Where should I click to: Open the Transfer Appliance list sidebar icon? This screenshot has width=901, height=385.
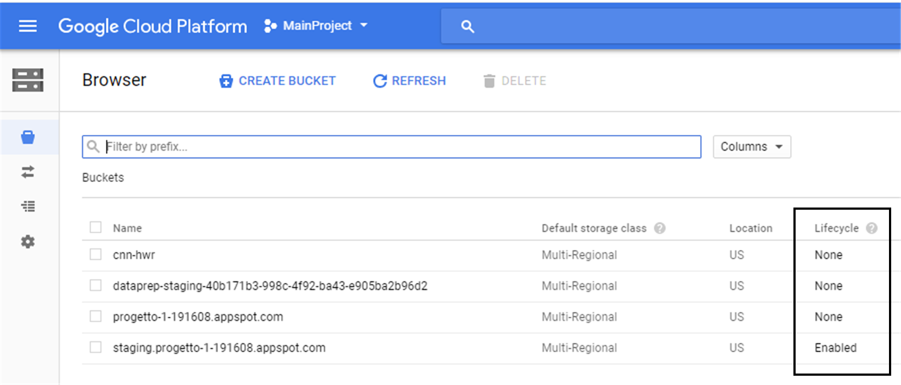[x=28, y=206]
